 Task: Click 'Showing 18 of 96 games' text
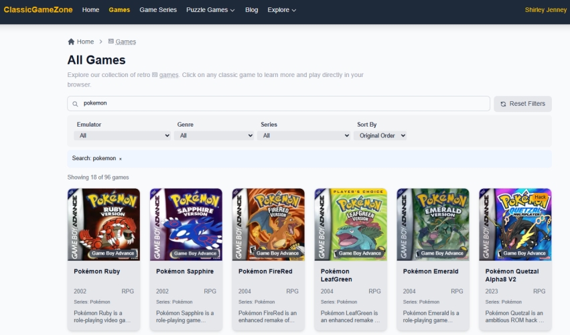point(98,178)
